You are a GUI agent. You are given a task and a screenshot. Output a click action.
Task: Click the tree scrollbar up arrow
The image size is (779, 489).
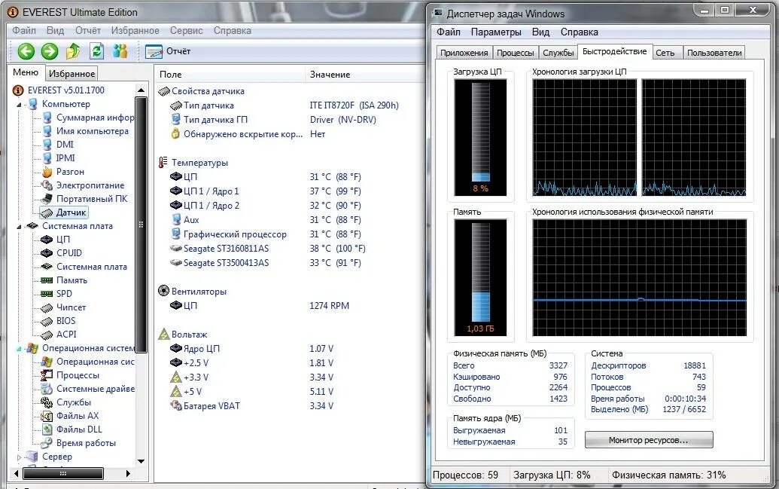tap(141, 90)
